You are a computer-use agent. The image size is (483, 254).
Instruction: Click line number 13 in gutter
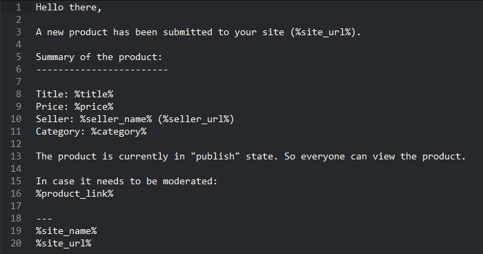point(16,156)
